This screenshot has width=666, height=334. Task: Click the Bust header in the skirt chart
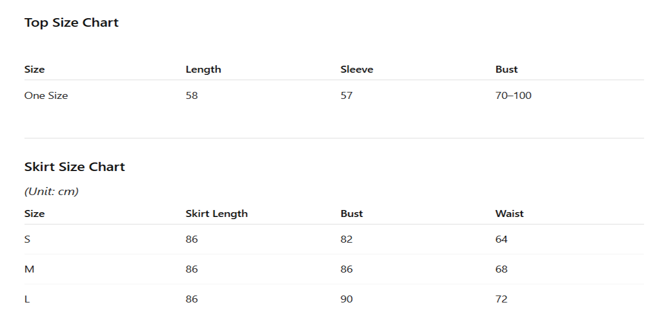pos(351,214)
